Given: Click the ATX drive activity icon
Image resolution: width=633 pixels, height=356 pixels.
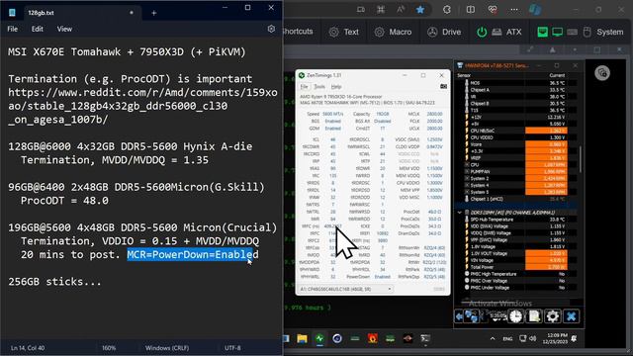Looking at the screenshot, I should tap(497, 32).
